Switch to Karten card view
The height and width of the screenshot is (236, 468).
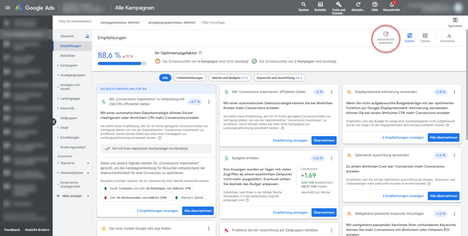point(409,36)
